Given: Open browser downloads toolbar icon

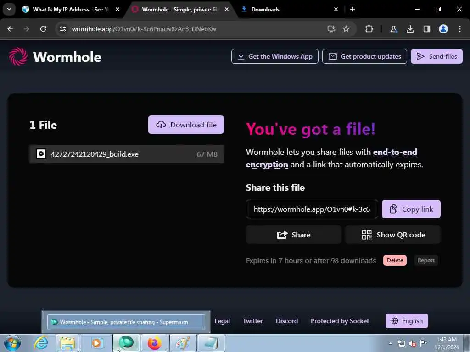Looking at the screenshot, I should [x=410, y=29].
